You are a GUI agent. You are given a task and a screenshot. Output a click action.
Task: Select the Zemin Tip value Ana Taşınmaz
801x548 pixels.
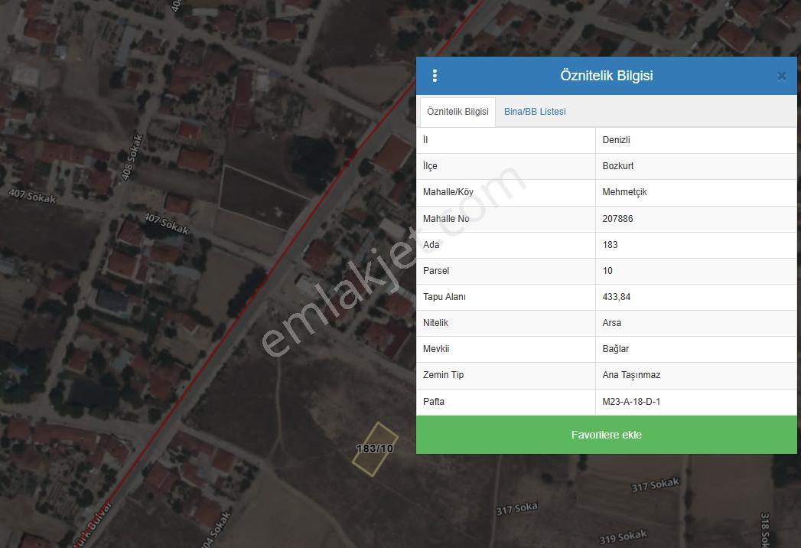click(631, 375)
